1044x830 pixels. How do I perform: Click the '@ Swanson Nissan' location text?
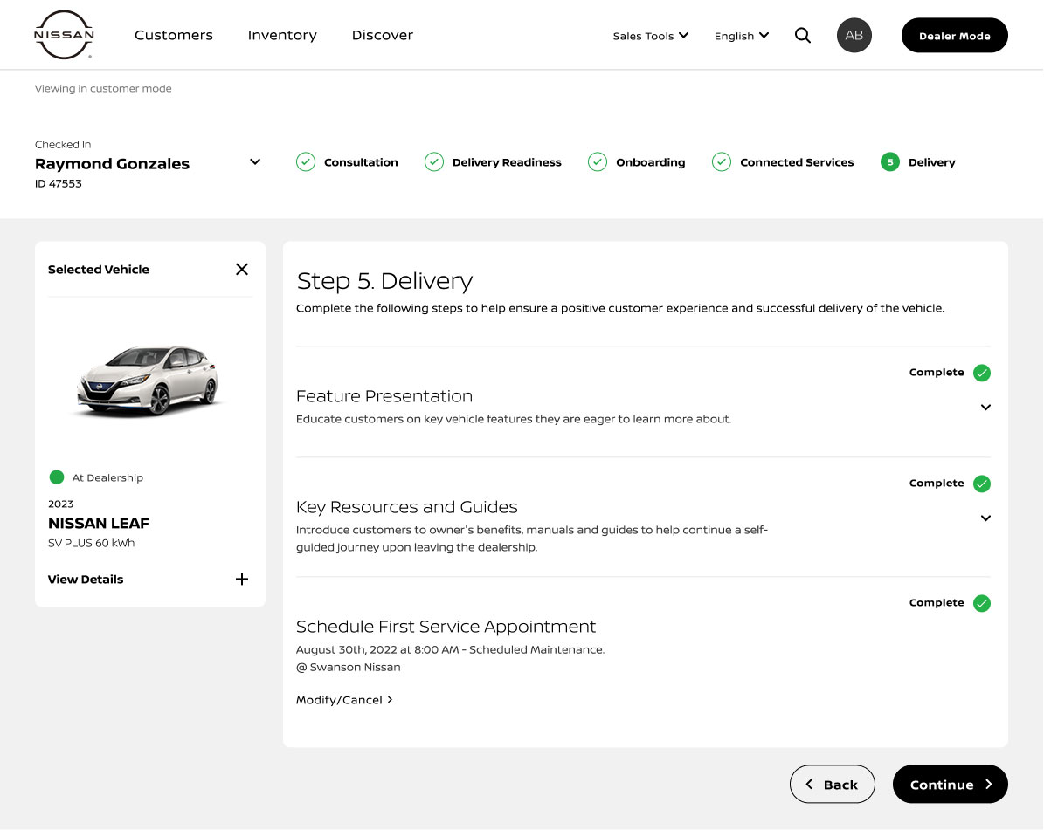click(x=349, y=667)
